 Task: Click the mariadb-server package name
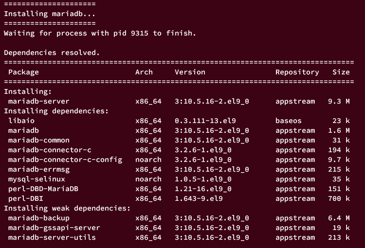(x=39, y=101)
